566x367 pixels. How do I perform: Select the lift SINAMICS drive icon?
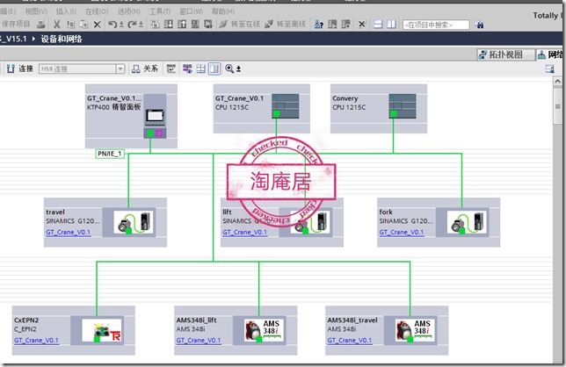(310, 222)
